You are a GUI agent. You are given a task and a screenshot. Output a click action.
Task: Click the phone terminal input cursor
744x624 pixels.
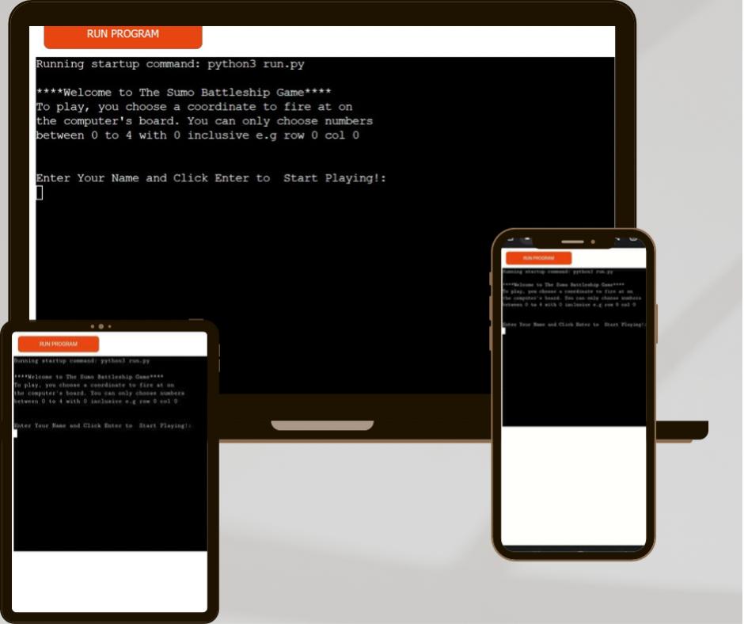[503, 330]
